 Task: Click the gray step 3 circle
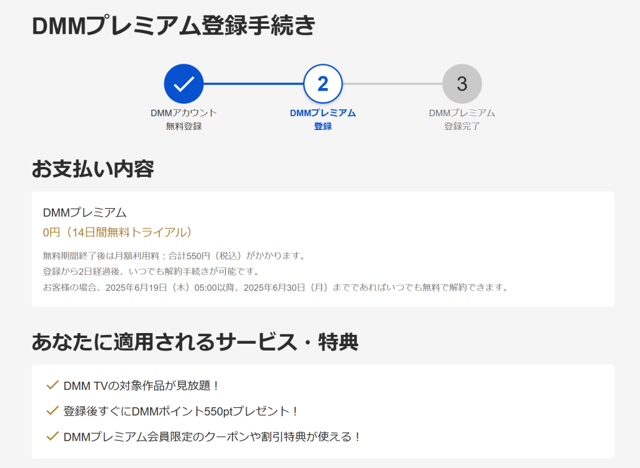[462, 84]
